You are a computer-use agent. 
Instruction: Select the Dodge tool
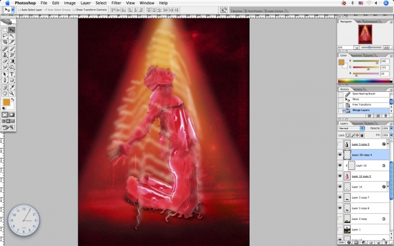12,68
